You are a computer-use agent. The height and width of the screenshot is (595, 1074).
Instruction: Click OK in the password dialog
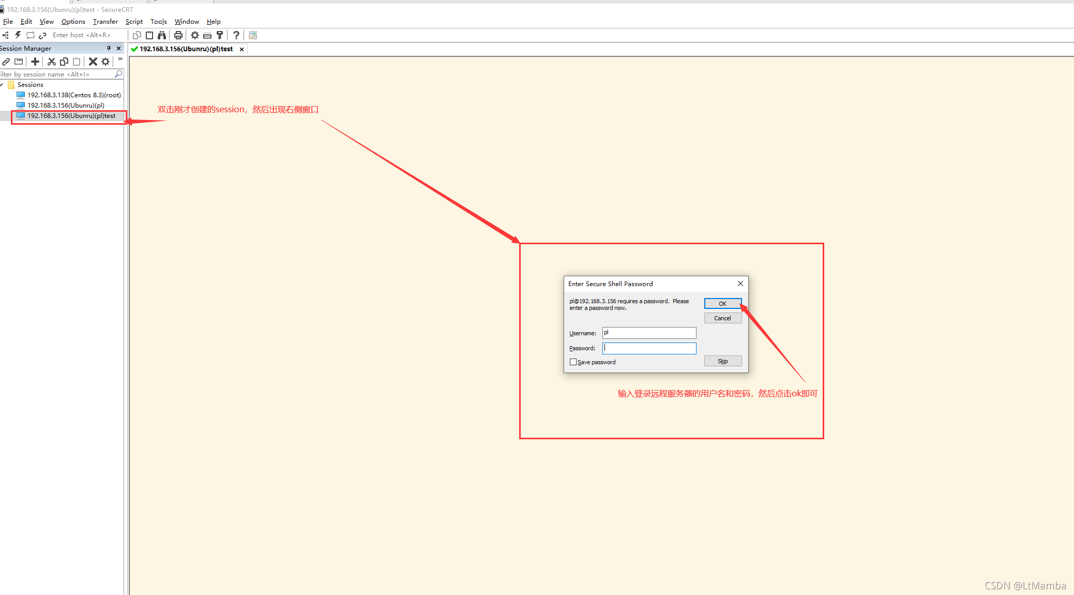[722, 304]
